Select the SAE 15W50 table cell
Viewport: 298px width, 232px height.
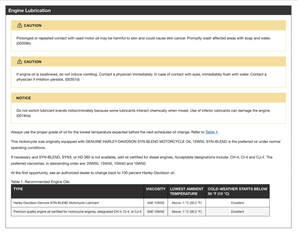click(x=155, y=203)
